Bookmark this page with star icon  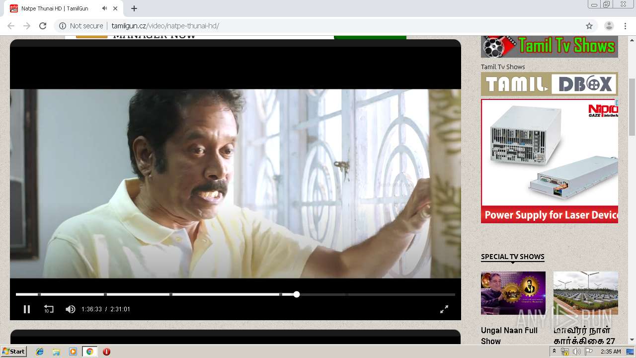coord(589,26)
